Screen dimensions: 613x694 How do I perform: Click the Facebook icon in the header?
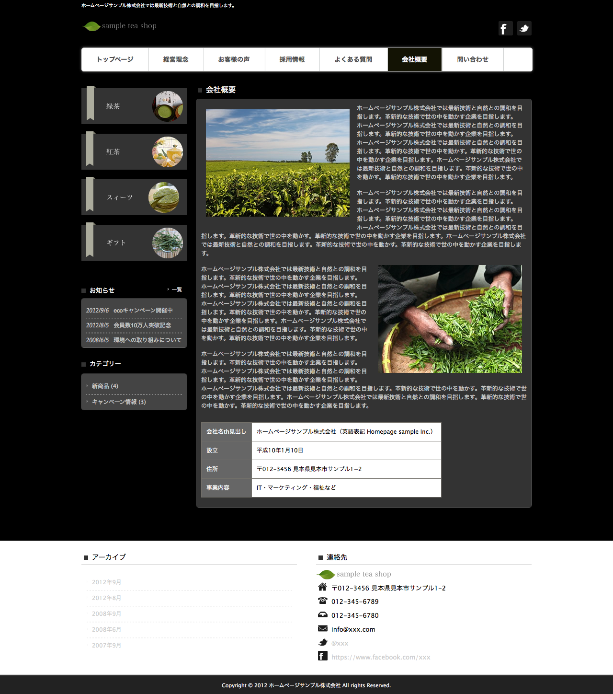(x=505, y=28)
